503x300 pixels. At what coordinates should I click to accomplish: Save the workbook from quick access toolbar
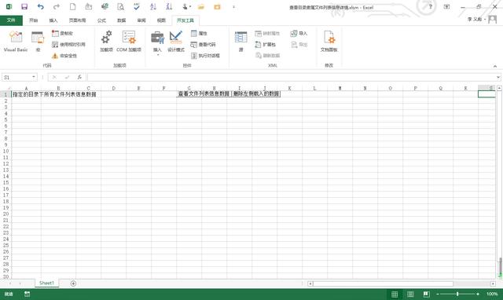point(24,7)
